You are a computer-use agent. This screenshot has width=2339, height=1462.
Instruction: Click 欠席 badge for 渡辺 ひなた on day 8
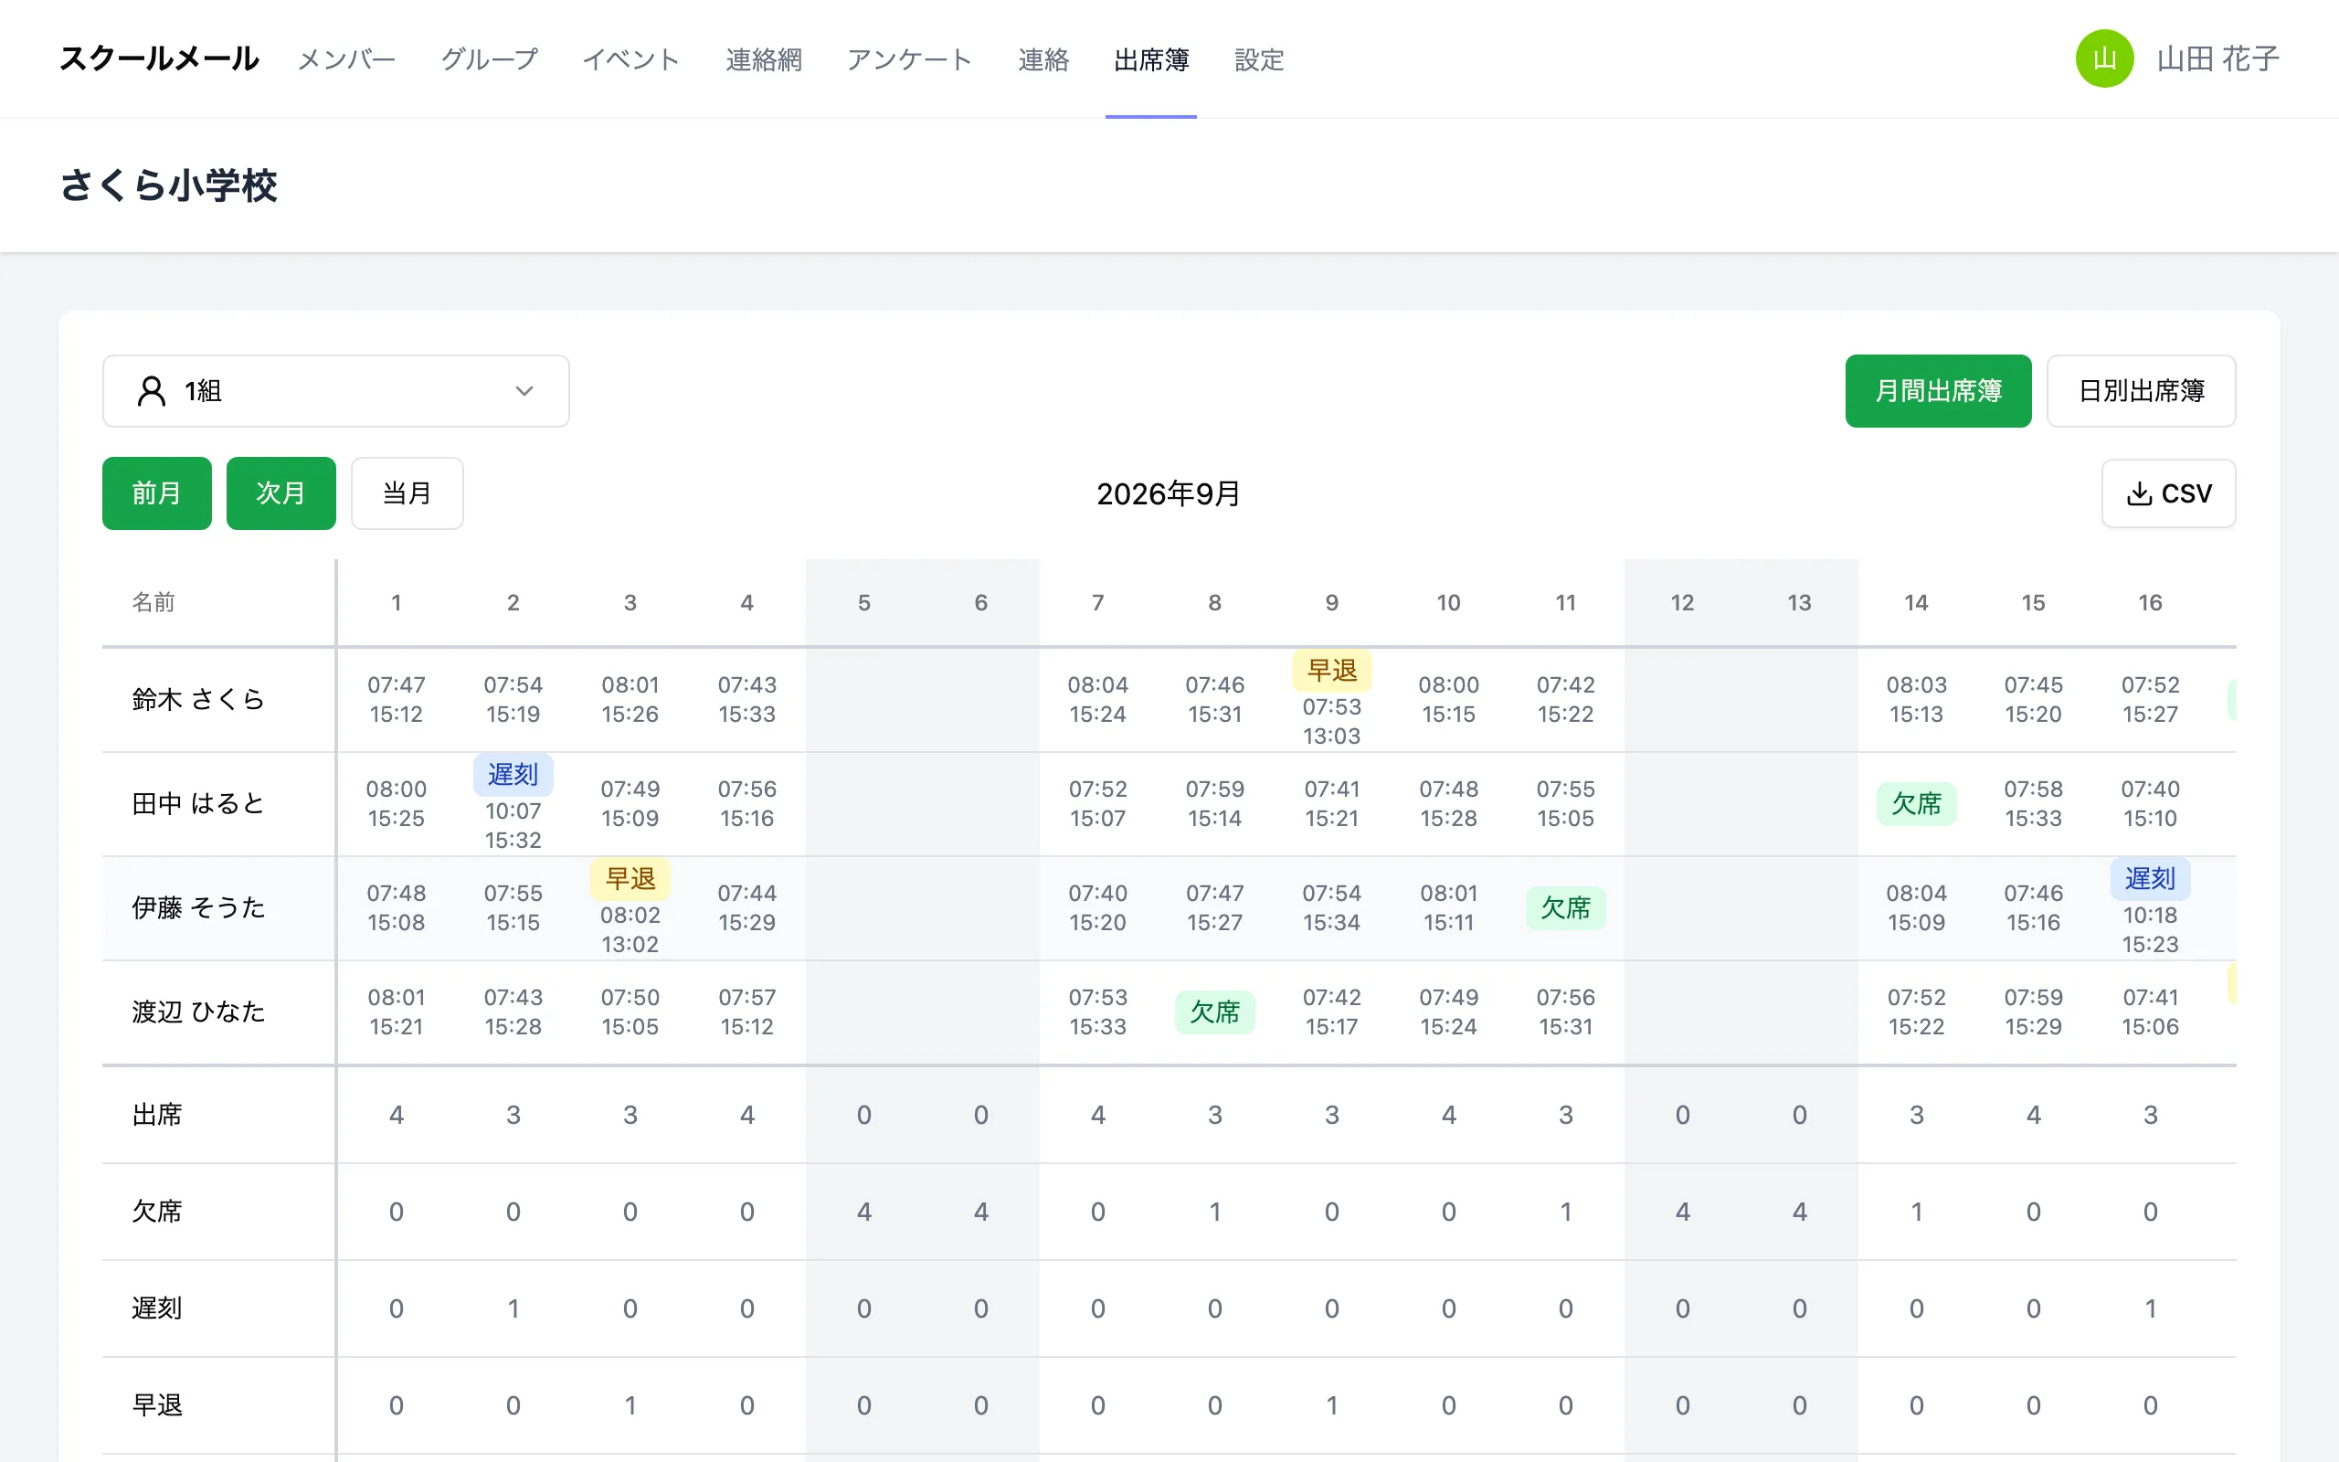pos(1215,1012)
